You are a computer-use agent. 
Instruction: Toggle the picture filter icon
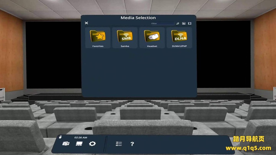coord(184,23)
